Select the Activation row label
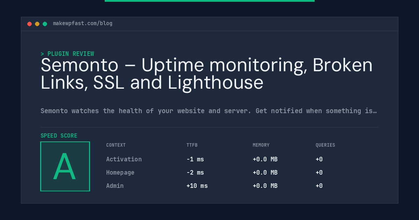The image size is (419, 220). (124, 159)
